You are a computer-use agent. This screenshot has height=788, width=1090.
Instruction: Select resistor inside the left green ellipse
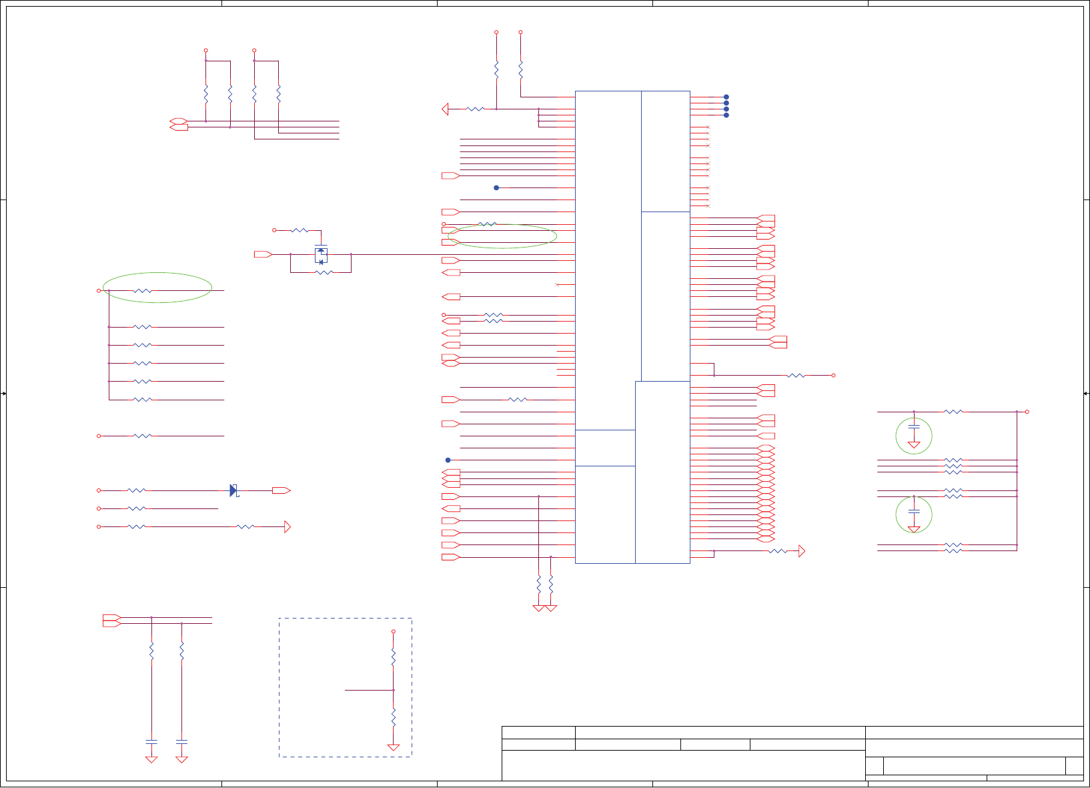(143, 291)
